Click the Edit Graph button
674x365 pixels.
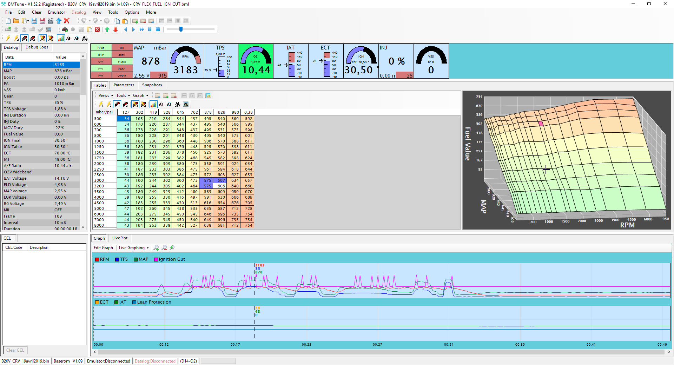point(103,248)
